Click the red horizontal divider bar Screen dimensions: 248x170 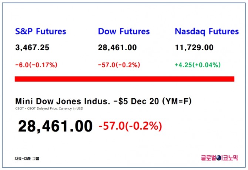coord(124,79)
